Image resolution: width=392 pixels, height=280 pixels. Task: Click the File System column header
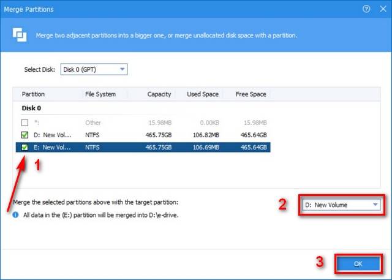pos(100,94)
